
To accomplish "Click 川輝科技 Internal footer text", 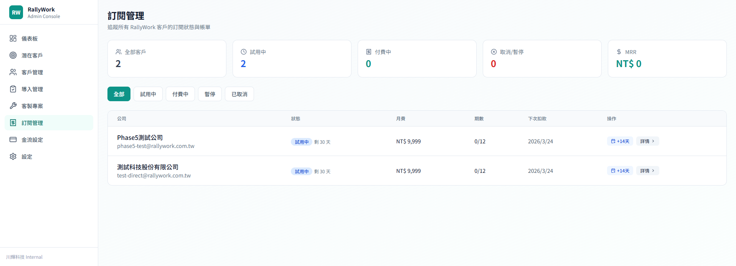I will [24, 257].
